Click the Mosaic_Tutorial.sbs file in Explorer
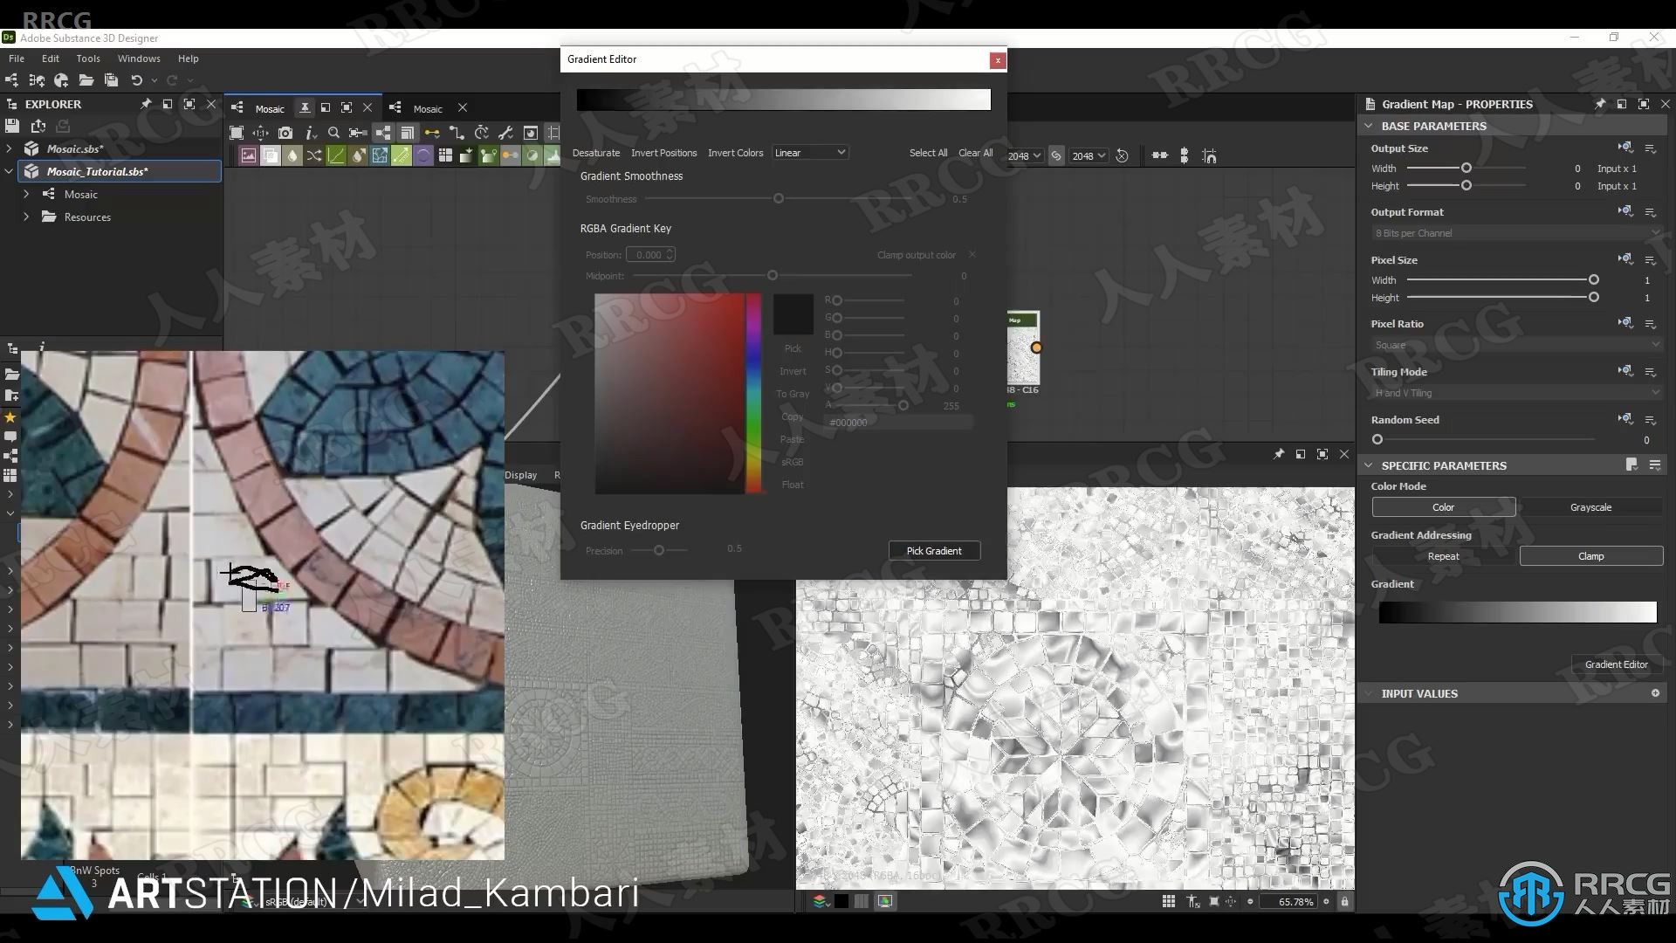The height and width of the screenshot is (943, 1676). coord(97,170)
